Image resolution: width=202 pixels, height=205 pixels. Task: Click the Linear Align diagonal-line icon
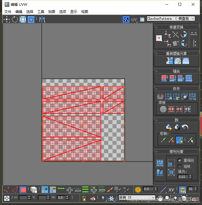point(176,34)
